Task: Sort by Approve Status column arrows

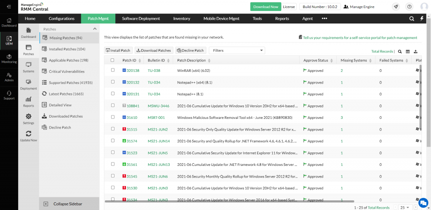Action: click(x=332, y=60)
